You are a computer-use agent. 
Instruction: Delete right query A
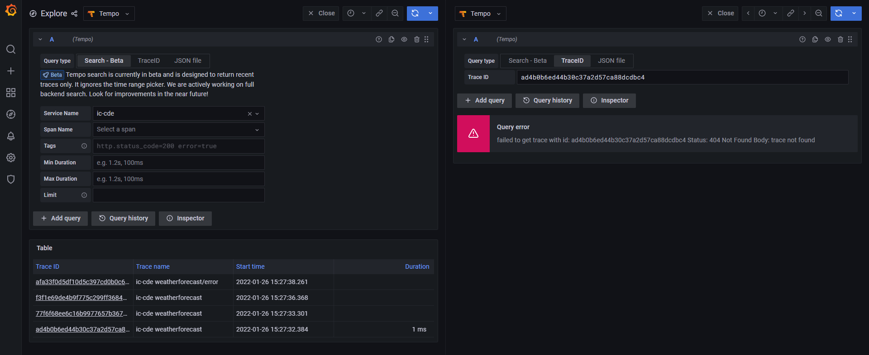(840, 39)
